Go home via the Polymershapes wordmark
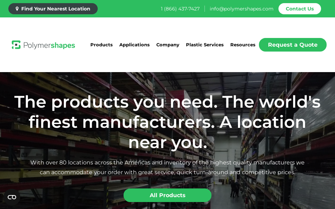 [49, 45]
